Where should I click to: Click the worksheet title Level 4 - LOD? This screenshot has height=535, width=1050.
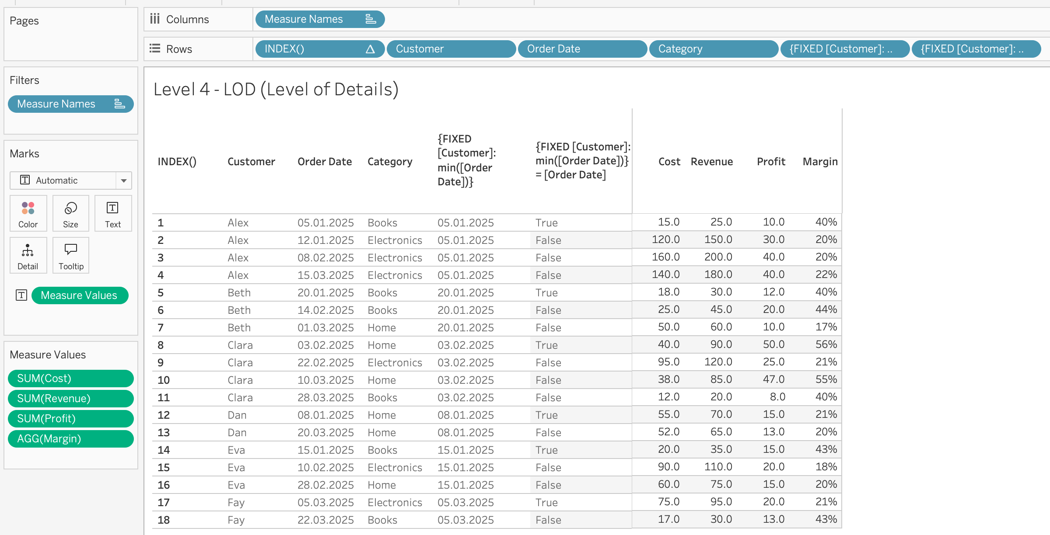(276, 90)
